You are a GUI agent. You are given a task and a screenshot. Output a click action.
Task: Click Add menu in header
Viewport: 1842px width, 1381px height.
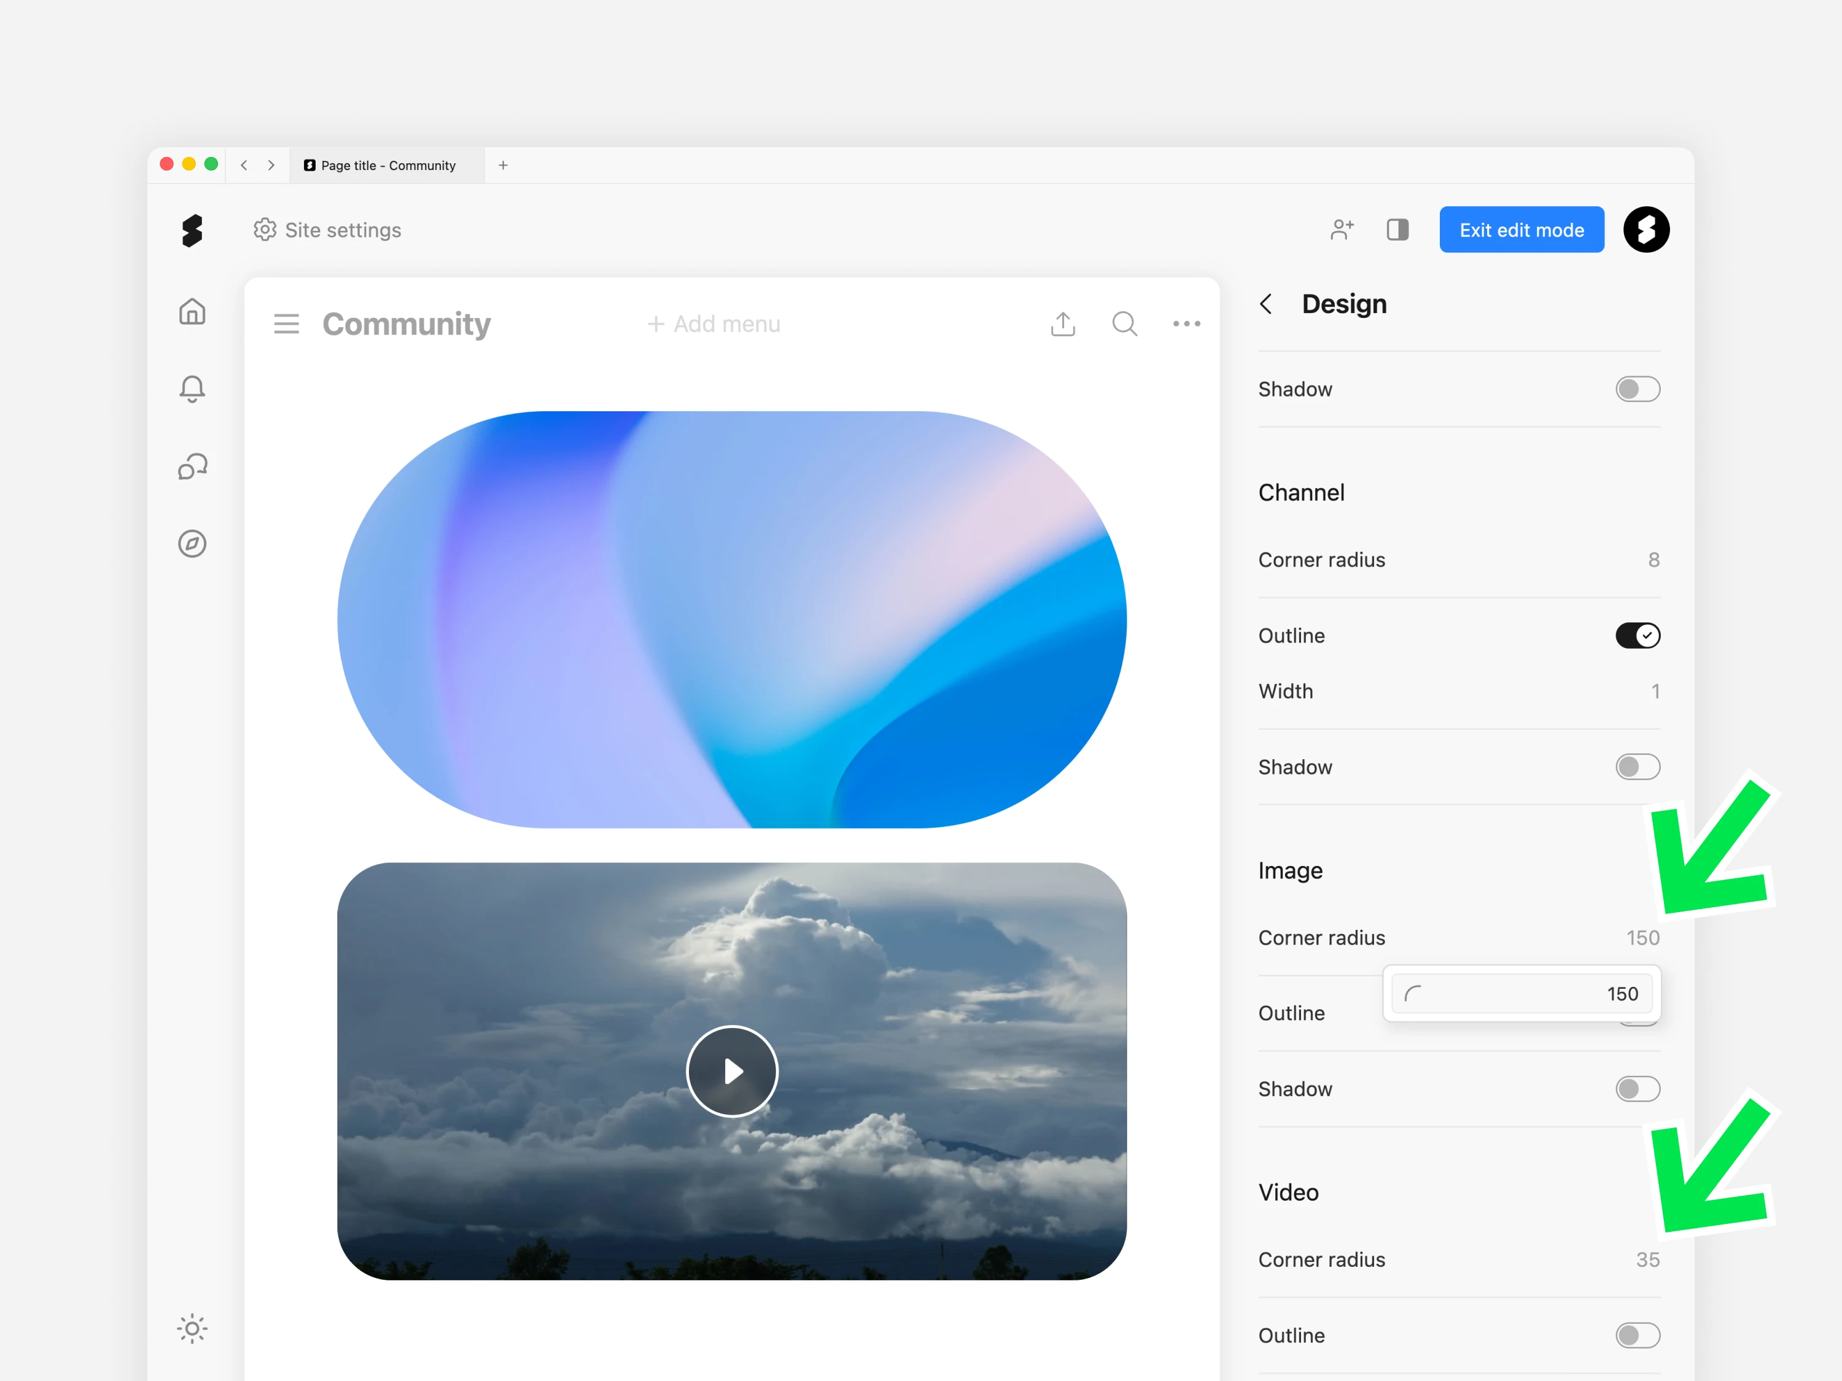[x=713, y=324]
